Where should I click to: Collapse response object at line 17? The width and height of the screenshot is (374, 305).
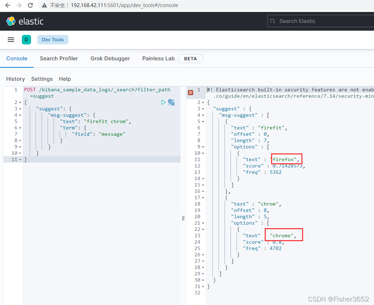click(x=203, y=198)
